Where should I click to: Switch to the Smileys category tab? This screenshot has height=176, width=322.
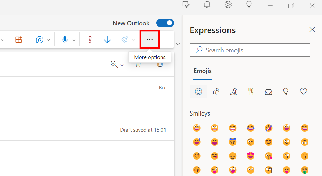(x=198, y=91)
